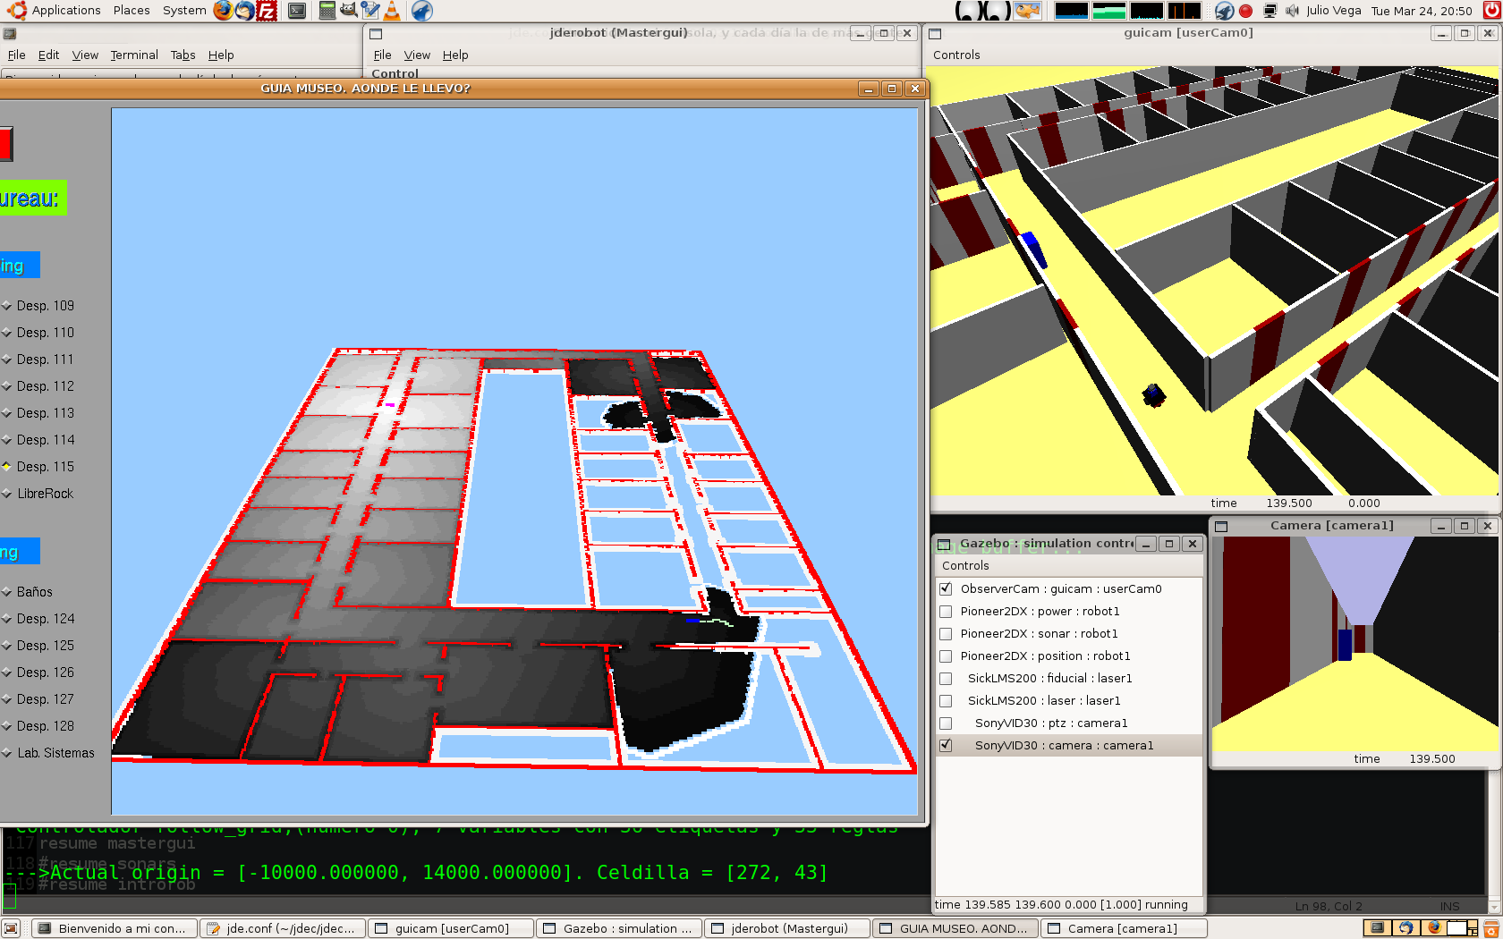Toggle SonyVID30 : camera : camera1 checkbox
The height and width of the screenshot is (939, 1503).
click(946, 745)
